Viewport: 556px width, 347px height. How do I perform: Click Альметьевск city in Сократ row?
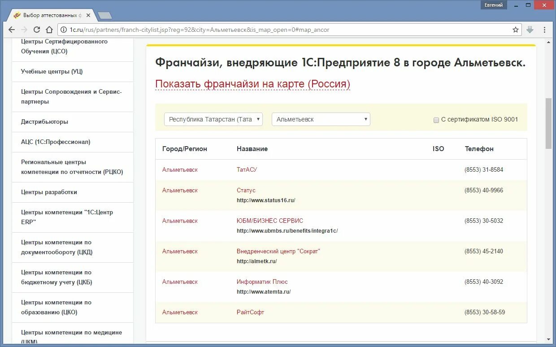(180, 252)
